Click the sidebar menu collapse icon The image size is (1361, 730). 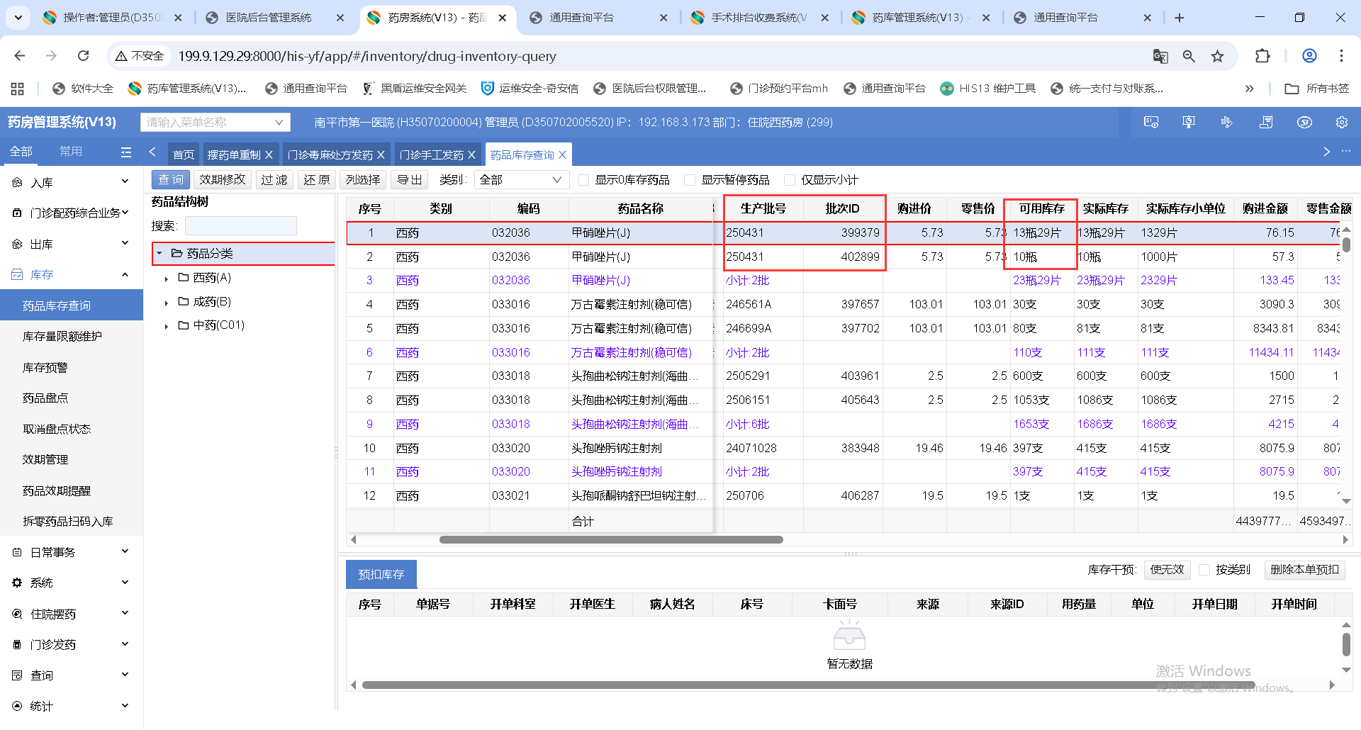[x=126, y=152]
